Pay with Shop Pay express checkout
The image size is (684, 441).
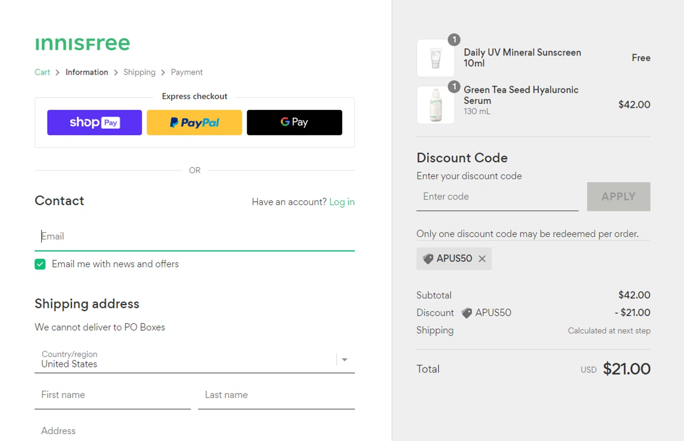click(94, 123)
